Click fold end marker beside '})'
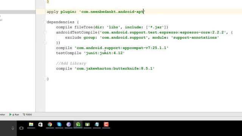The image size is (242, 136). (45, 43)
